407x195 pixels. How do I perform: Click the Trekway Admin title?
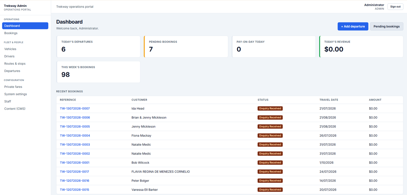15,6
